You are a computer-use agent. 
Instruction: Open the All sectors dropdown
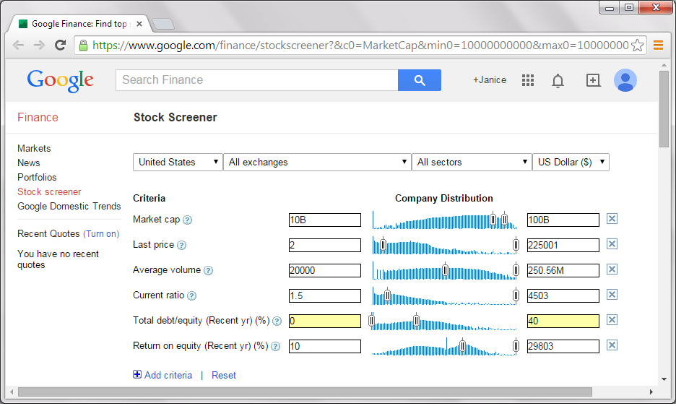[472, 163]
